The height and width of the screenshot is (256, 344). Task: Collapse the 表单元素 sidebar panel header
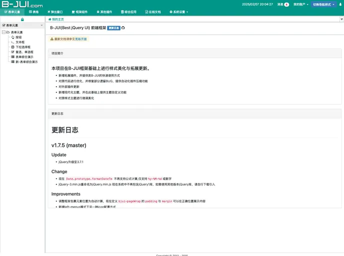[22, 25]
